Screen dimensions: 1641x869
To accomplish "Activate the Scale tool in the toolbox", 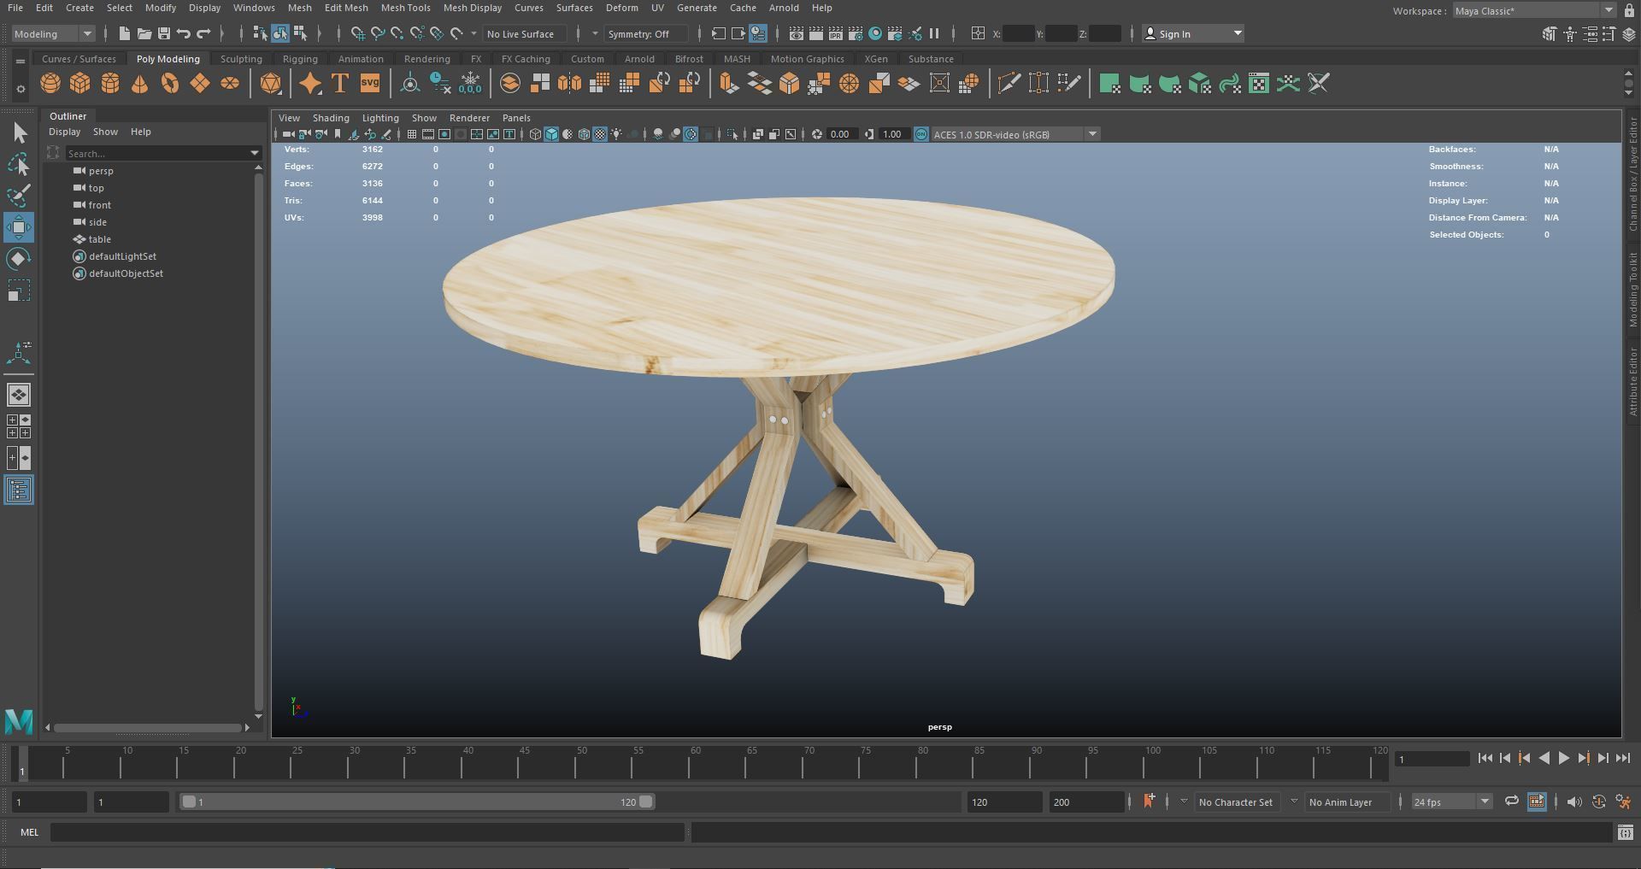I will tap(19, 291).
